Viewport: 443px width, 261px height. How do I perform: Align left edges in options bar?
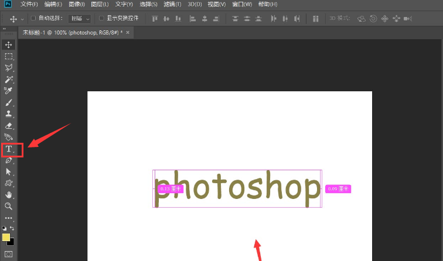[193, 19]
